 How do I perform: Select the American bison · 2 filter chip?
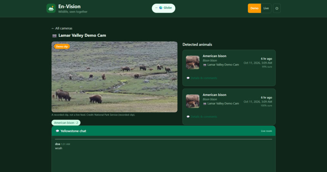pyautogui.click(x=66, y=123)
